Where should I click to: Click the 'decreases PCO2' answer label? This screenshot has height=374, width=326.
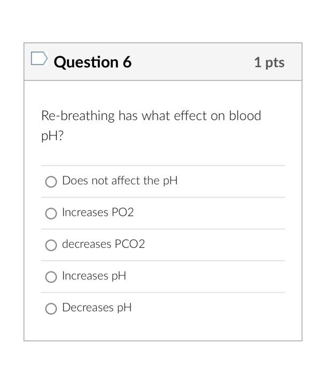(103, 244)
